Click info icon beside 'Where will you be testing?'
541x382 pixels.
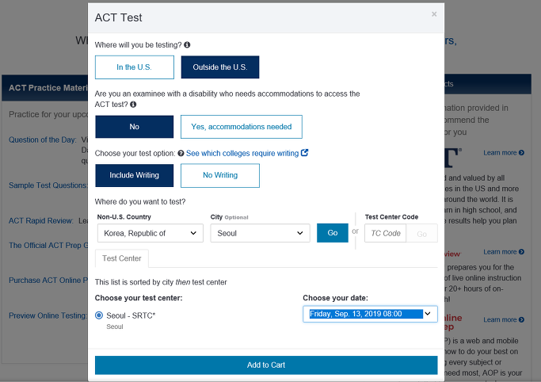187,45
